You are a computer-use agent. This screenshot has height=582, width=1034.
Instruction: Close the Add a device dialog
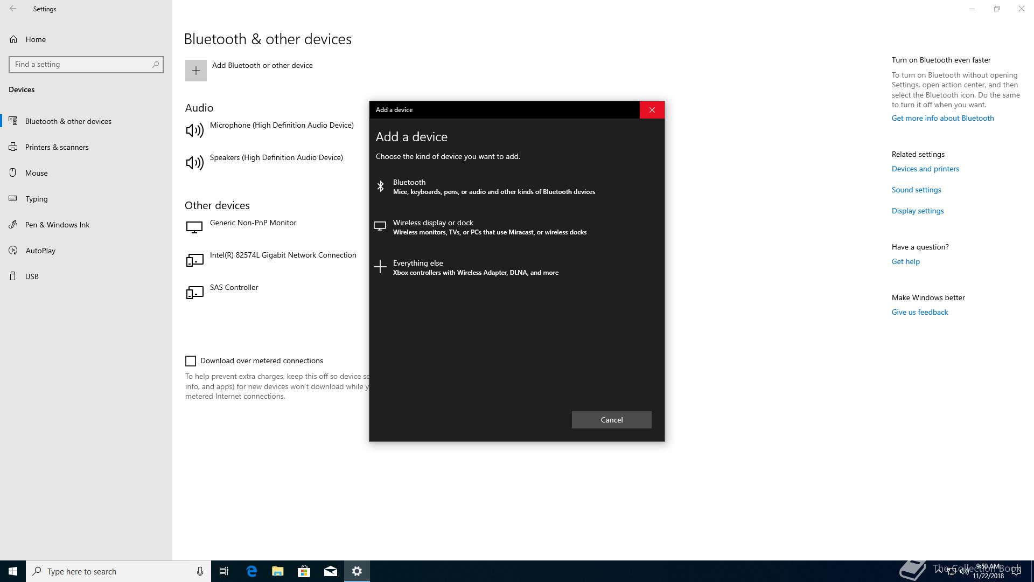pyautogui.click(x=652, y=110)
